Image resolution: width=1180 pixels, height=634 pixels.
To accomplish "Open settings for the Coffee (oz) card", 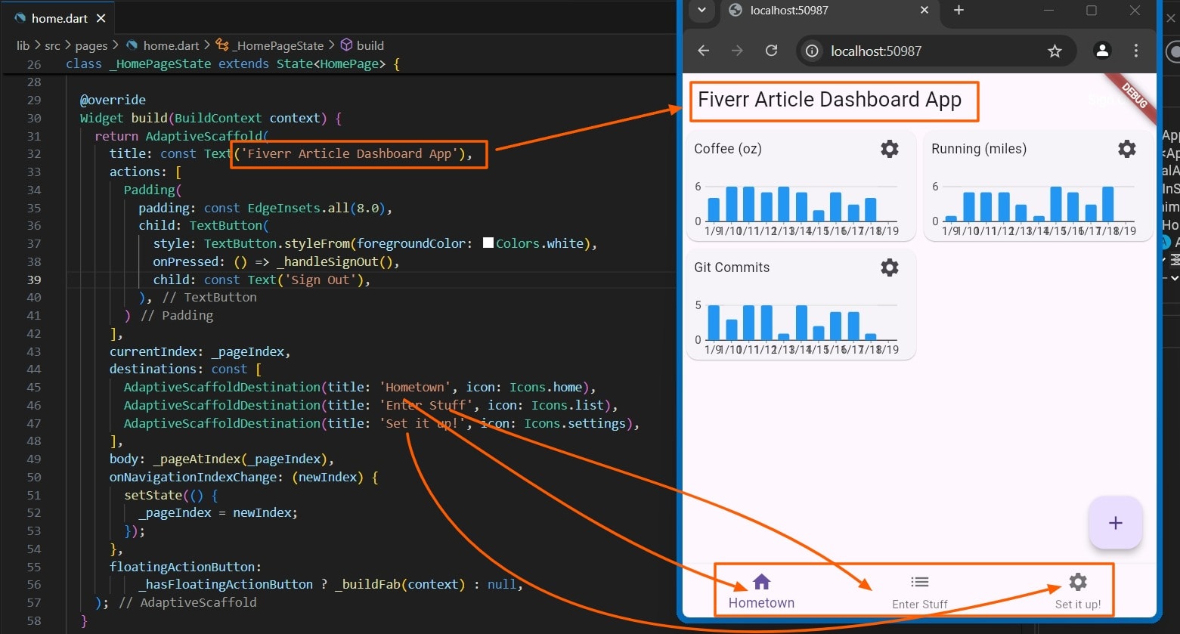I will 890,149.
